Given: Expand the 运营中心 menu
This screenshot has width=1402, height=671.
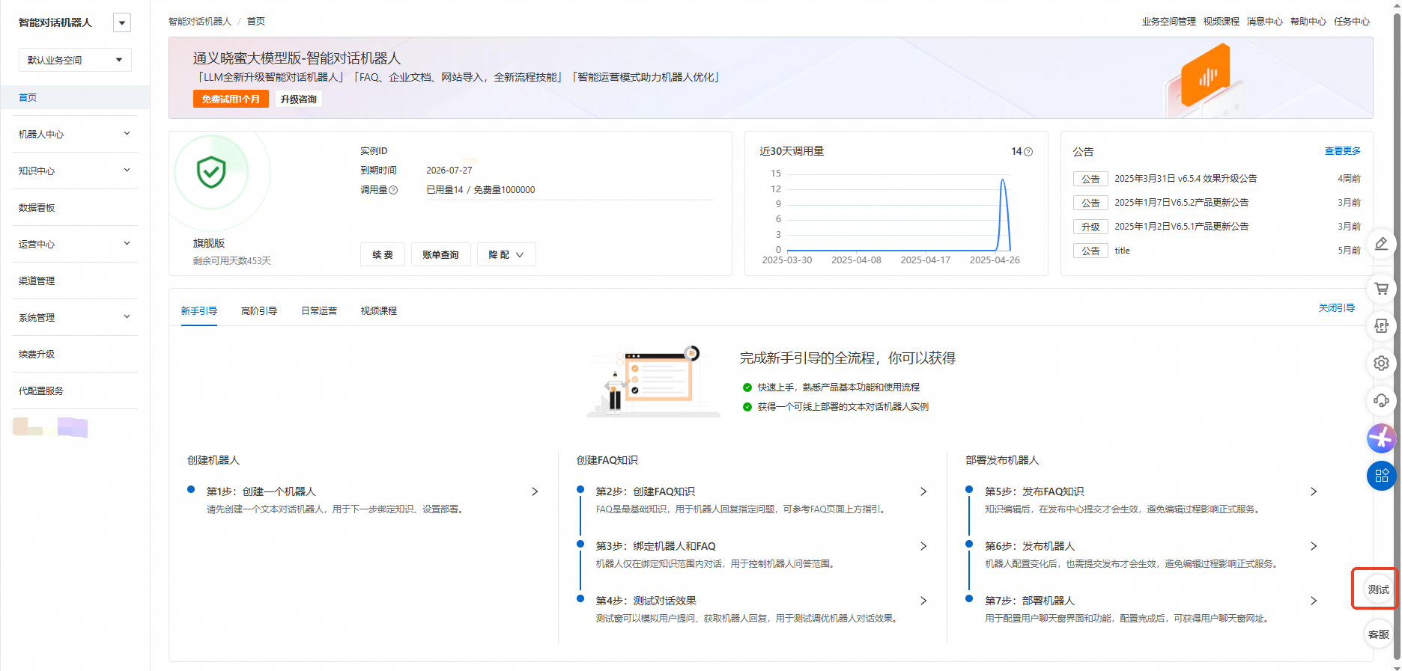Looking at the screenshot, I should point(75,244).
